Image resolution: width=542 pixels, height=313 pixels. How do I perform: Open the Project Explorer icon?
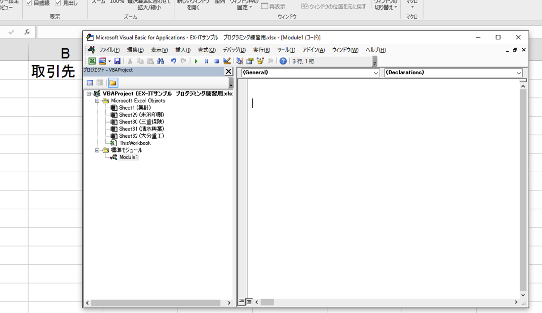(x=239, y=61)
